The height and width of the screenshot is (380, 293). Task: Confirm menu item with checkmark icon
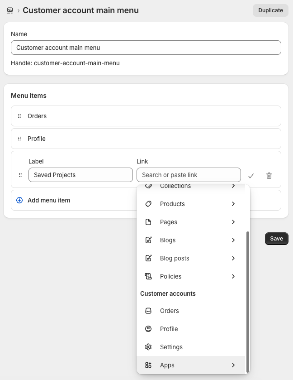pyautogui.click(x=251, y=175)
